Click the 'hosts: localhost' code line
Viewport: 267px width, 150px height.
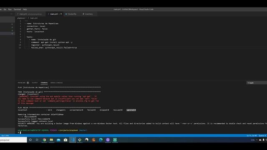35,32
